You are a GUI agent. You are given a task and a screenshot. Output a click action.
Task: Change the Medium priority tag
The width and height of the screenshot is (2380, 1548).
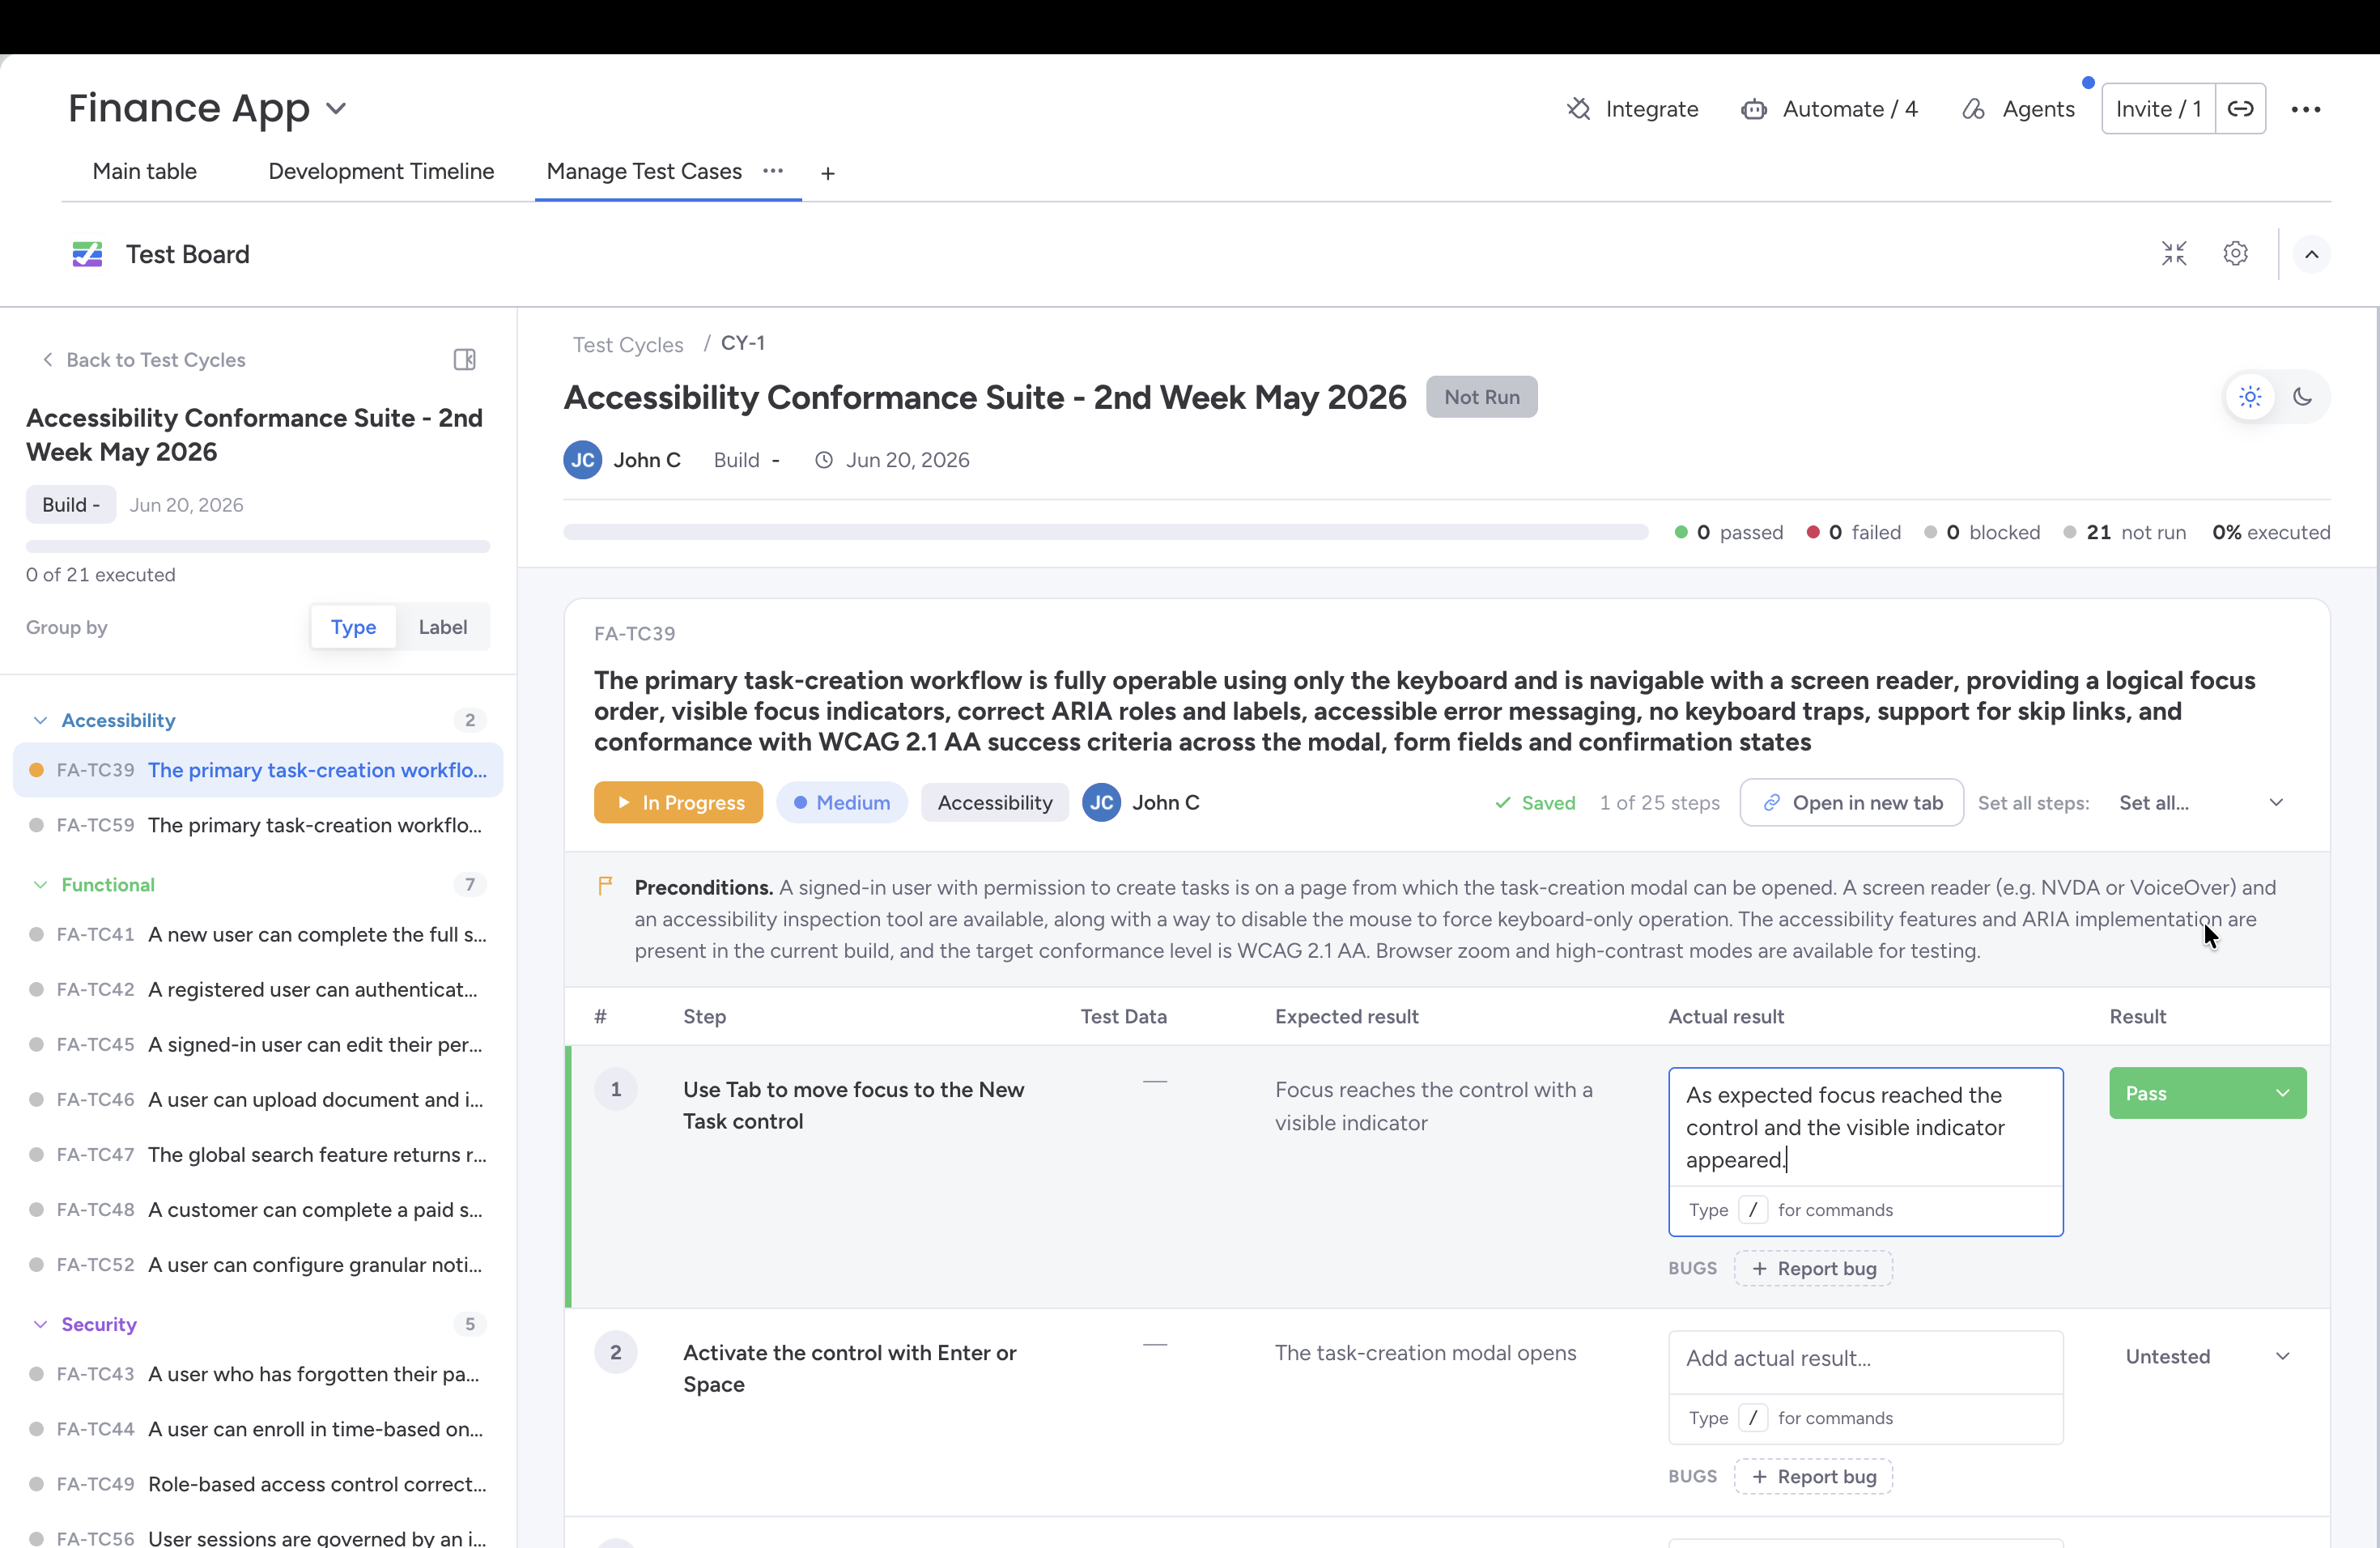coord(841,803)
